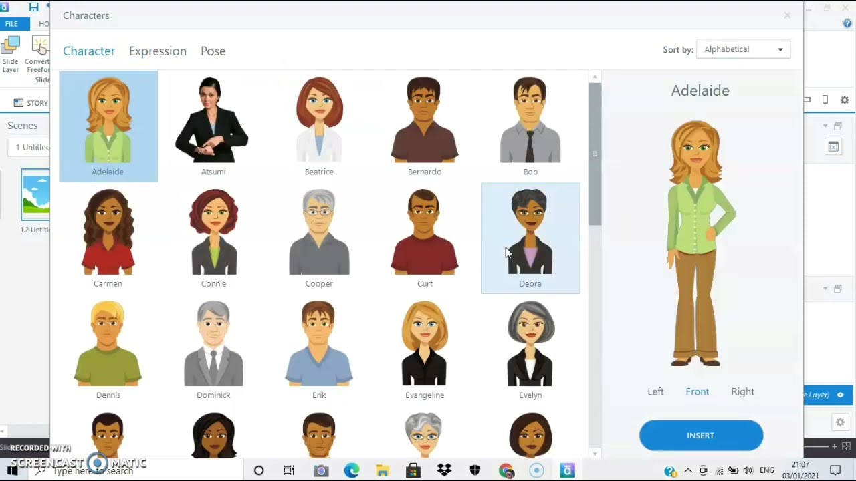Click the settings gear icon in Storyline toolbar
Screen dimensions: 856x481
845,100
